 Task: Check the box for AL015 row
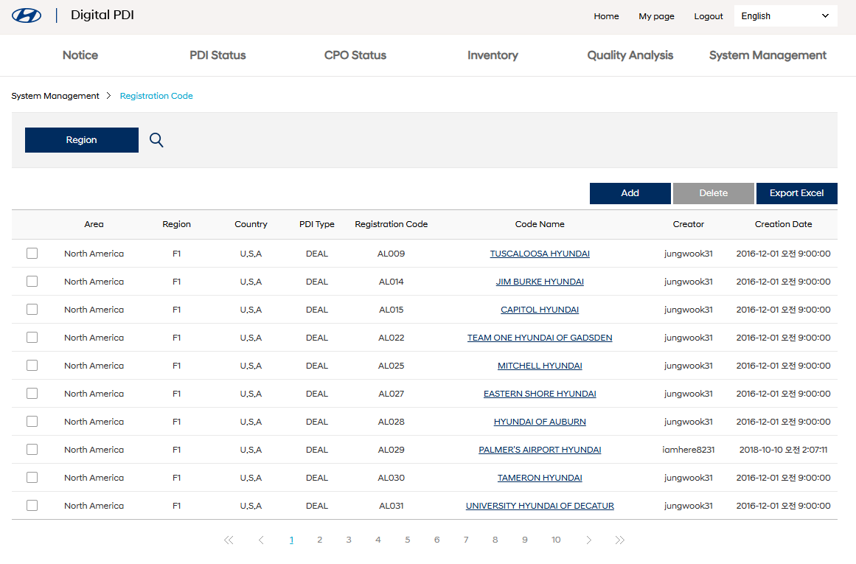pos(32,310)
